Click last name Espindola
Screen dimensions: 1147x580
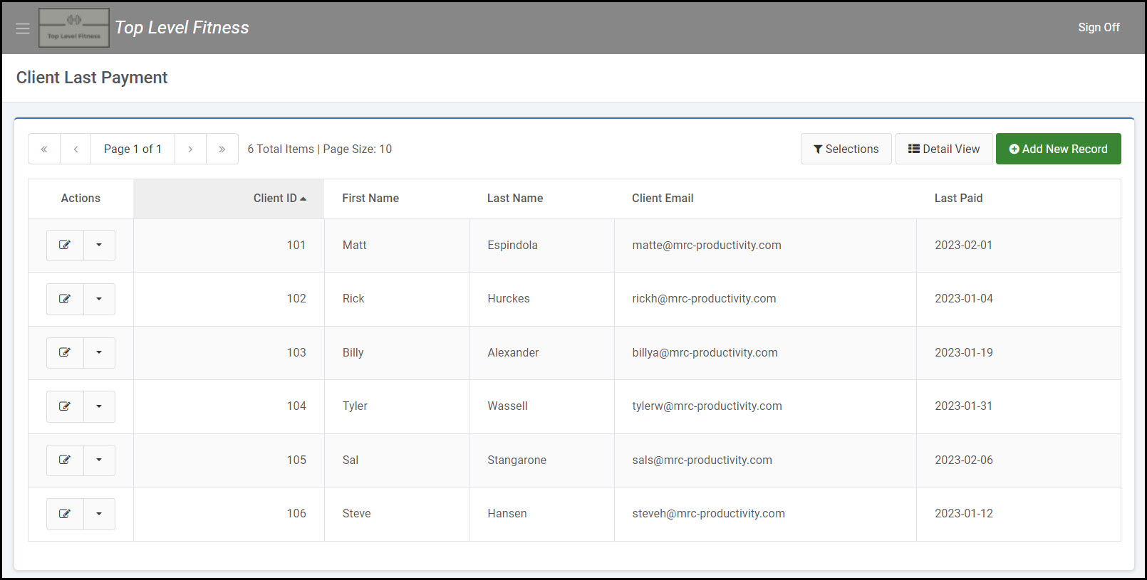pos(512,245)
